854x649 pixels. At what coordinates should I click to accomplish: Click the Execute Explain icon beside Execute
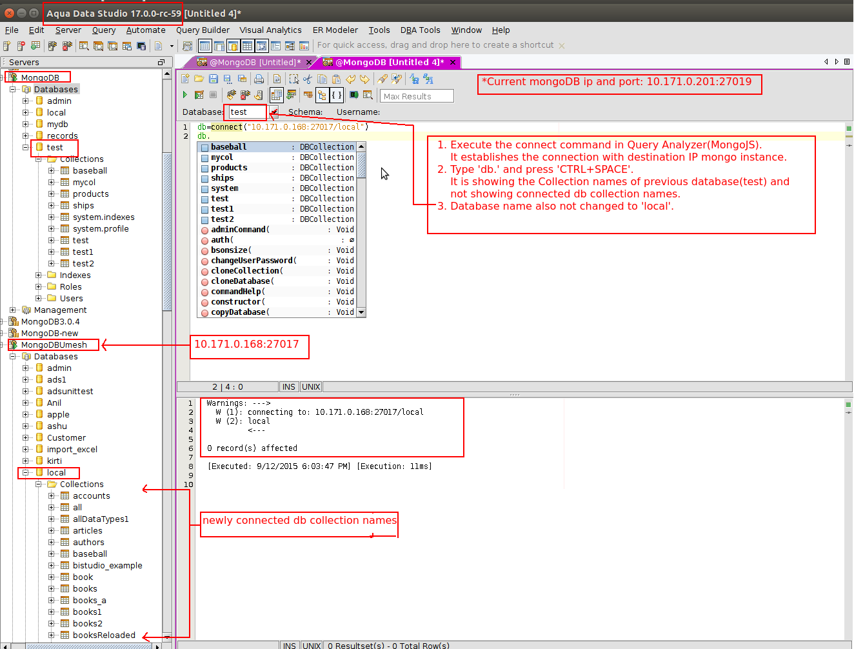click(199, 95)
